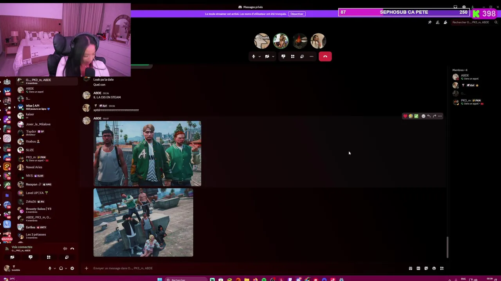501x281 pixels.
Task: Select Wise | API in DM list
Action: (x=47, y=107)
